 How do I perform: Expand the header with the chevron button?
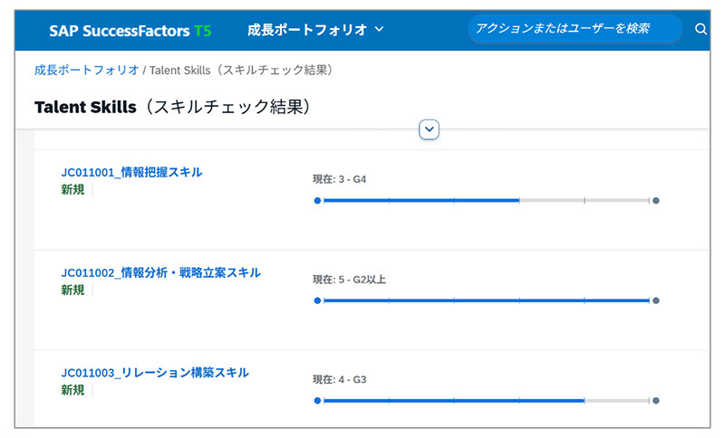click(429, 129)
